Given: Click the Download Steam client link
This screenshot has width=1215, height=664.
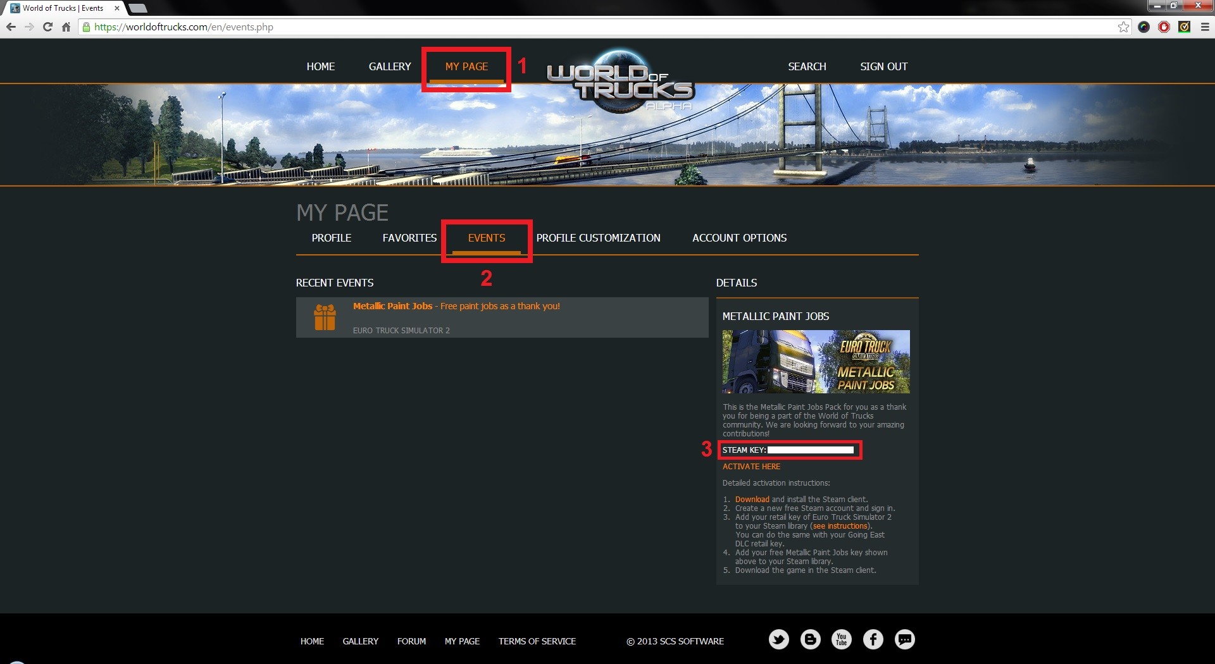Looking at the screenshot, I should [x=752, y=500].
